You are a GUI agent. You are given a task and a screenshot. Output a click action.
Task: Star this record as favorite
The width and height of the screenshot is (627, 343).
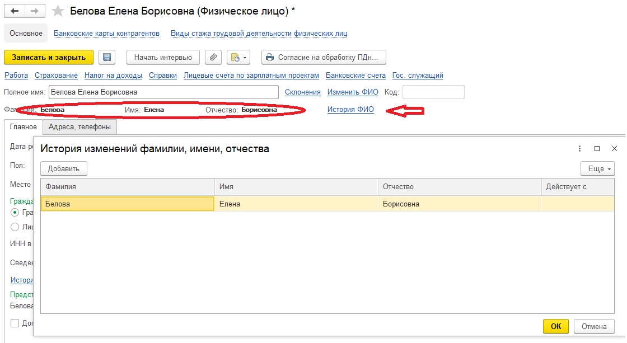pos(58,11)
